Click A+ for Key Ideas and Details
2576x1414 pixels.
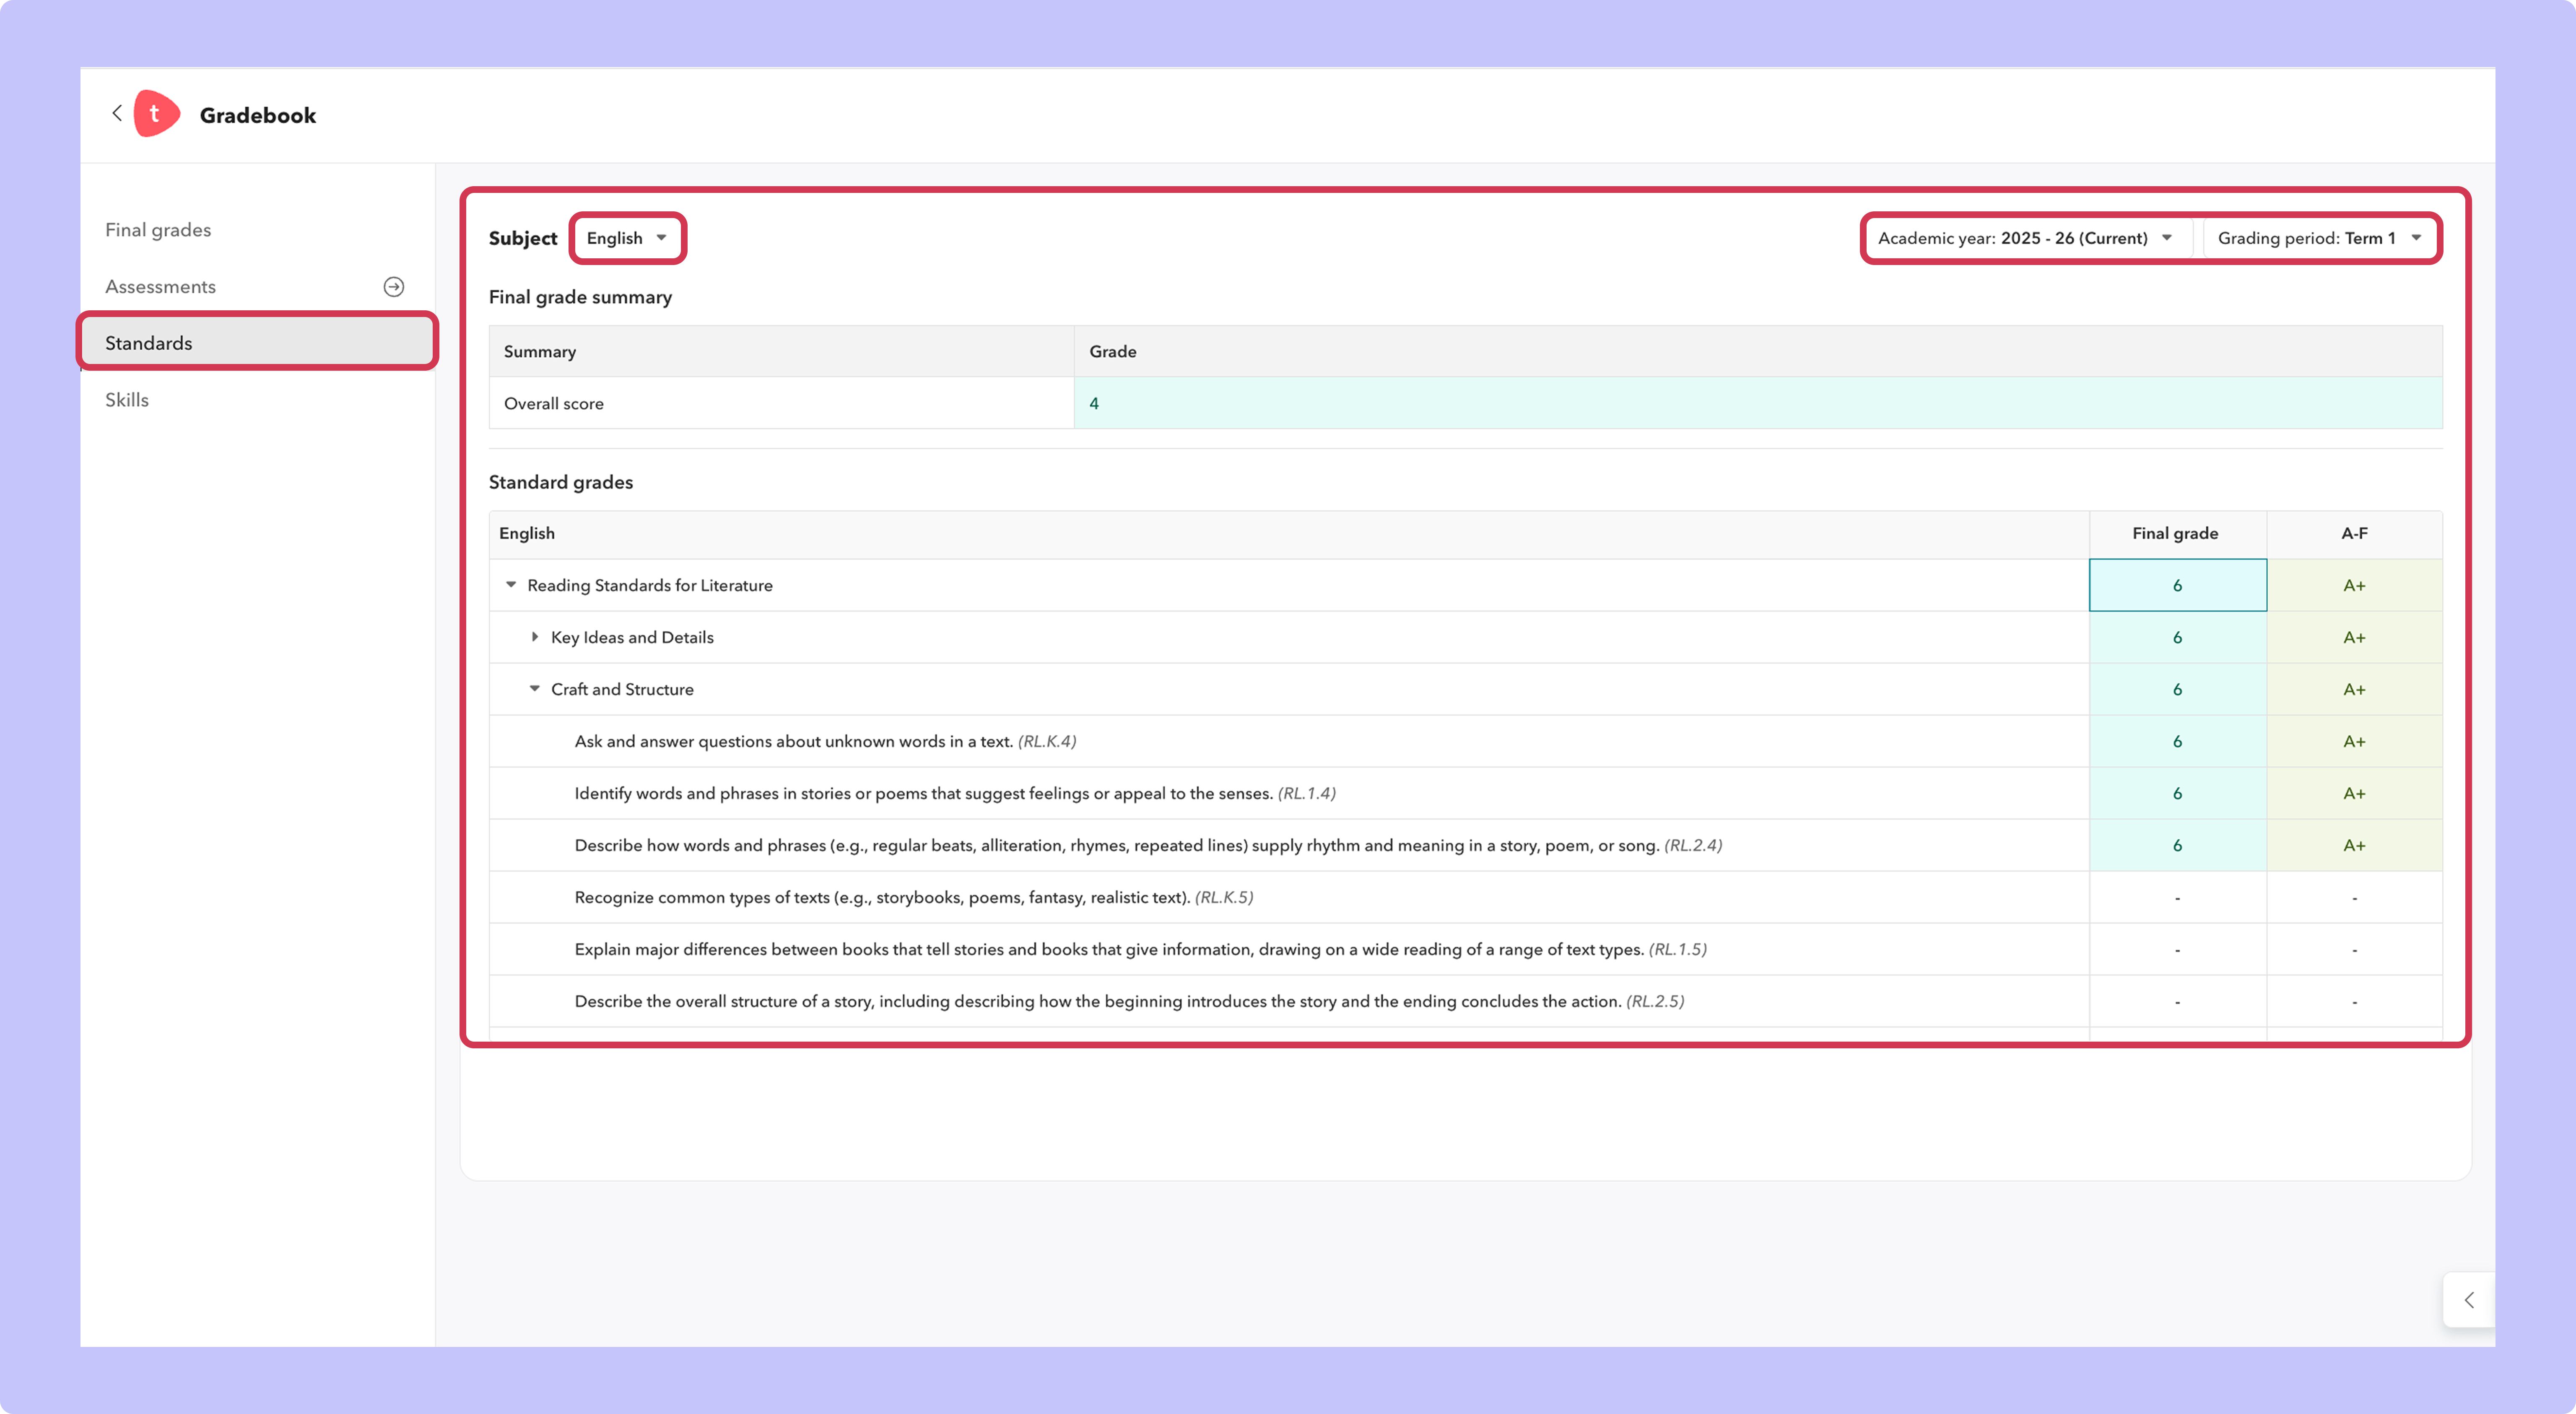[2355, 637]
